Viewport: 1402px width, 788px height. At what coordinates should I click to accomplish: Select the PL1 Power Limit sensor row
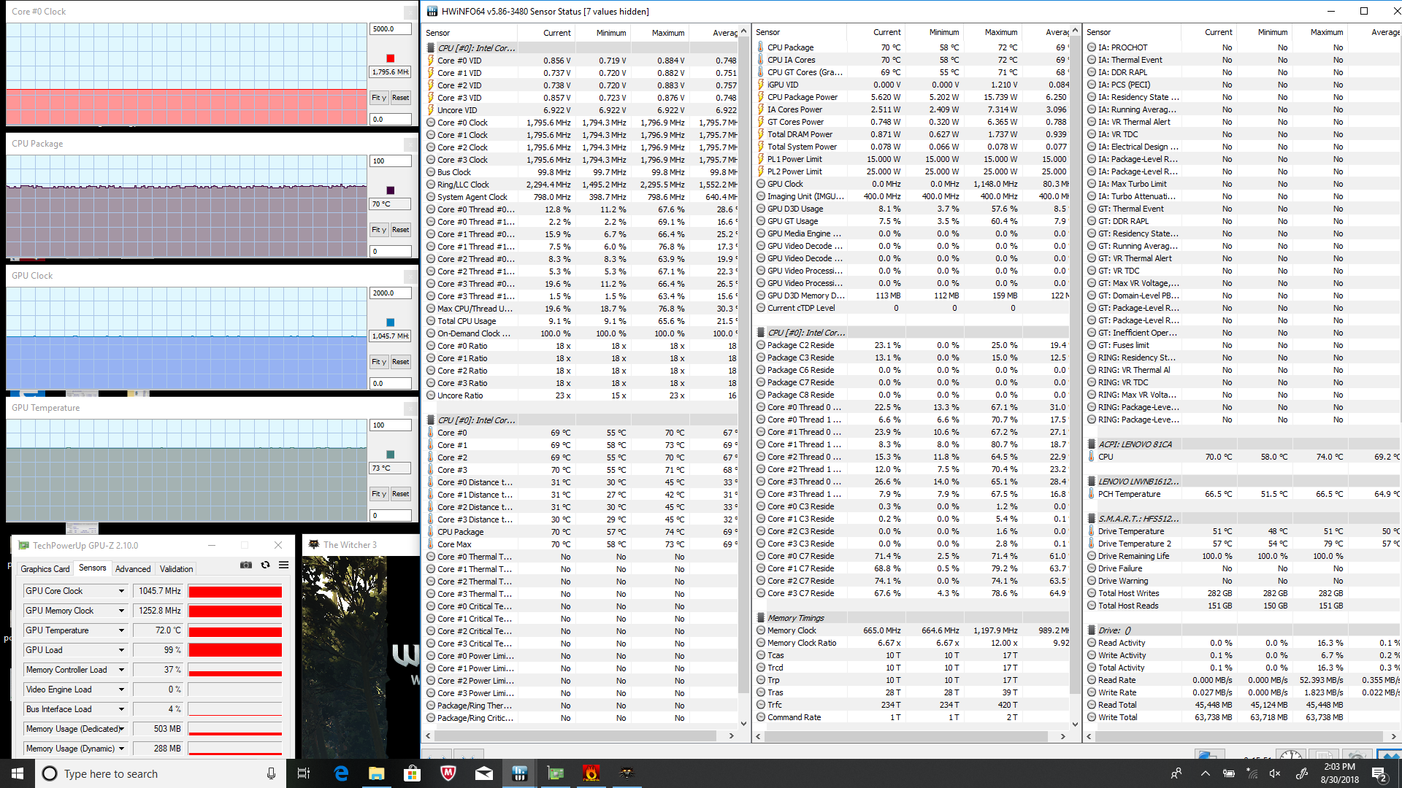(911, 159)
